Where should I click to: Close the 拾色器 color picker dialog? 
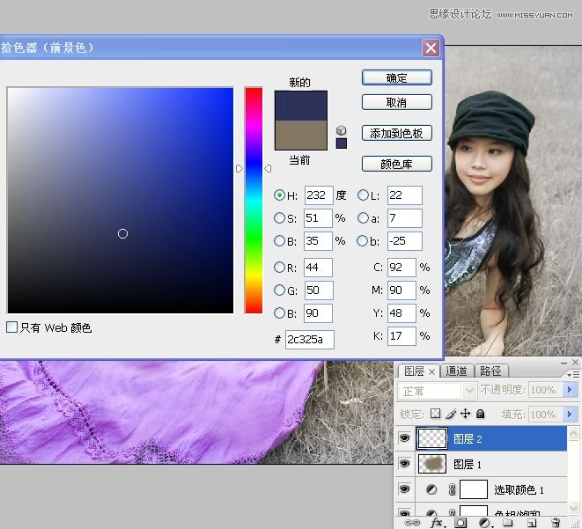431,48
